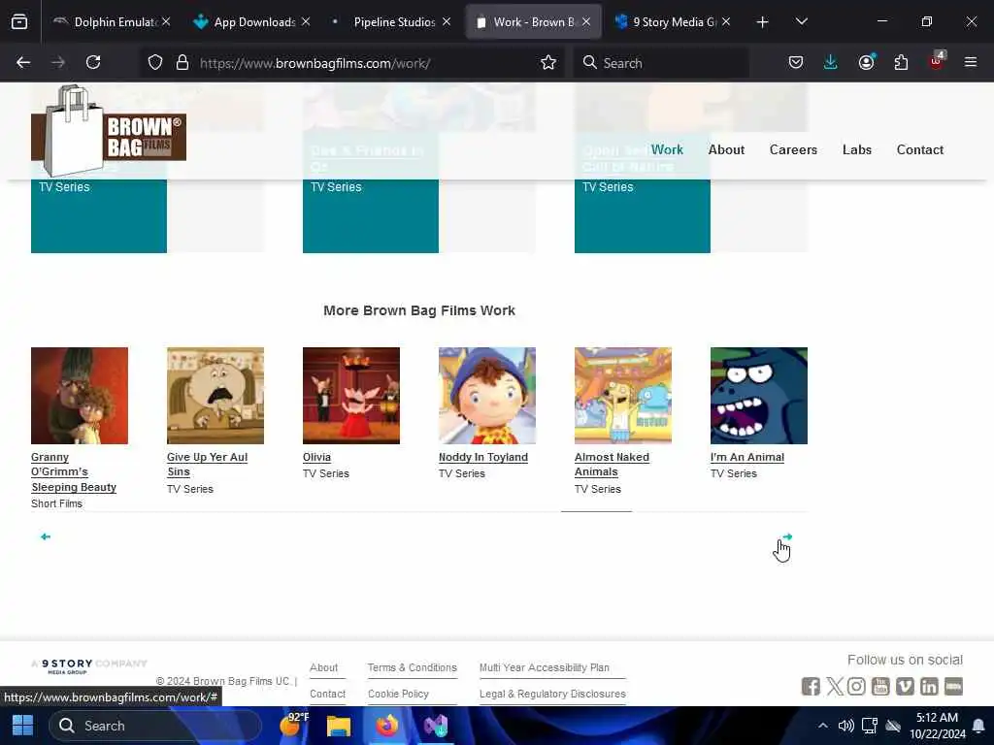The image size is (994, 745).
Task: Go back to previous page
Action: [23, 62]
